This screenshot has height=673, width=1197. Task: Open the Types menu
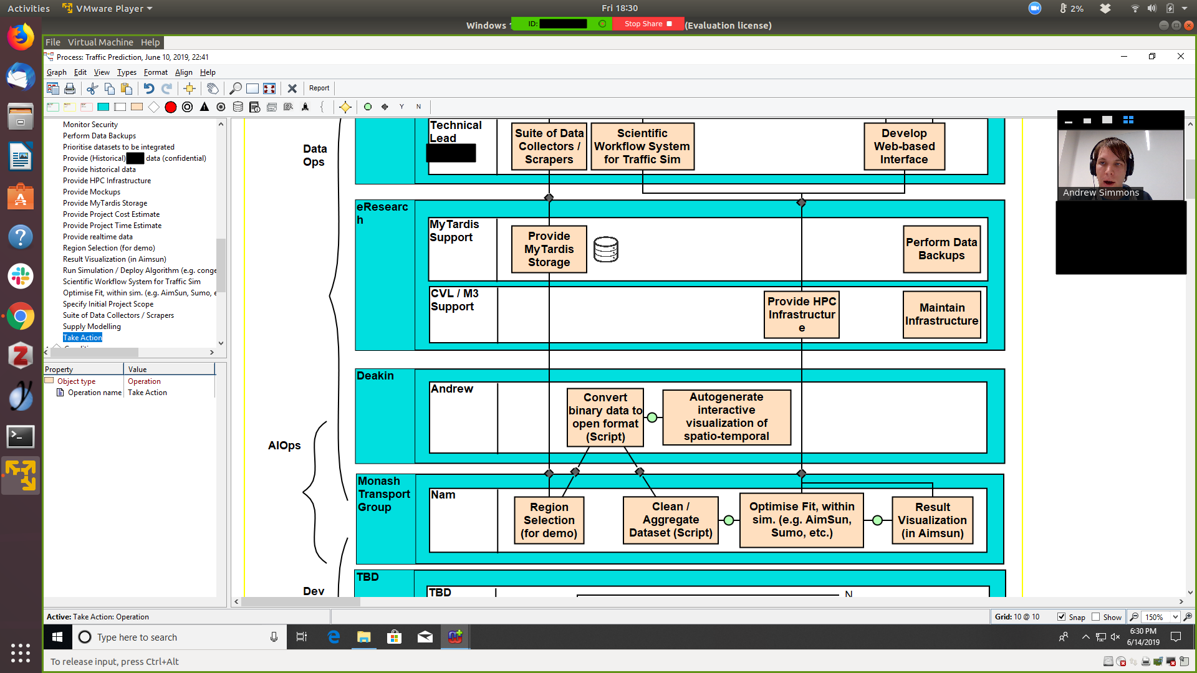(x=127, y=72)
